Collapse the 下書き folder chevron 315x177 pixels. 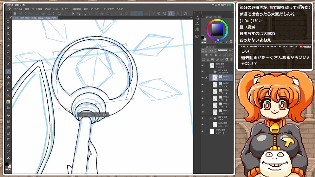point(211,119)
